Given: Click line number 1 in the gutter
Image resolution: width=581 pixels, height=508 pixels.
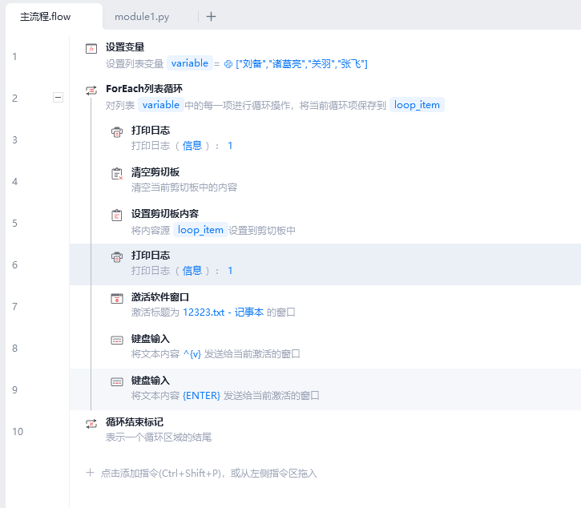Looking at the screenshot, I should tap(14, 57).
